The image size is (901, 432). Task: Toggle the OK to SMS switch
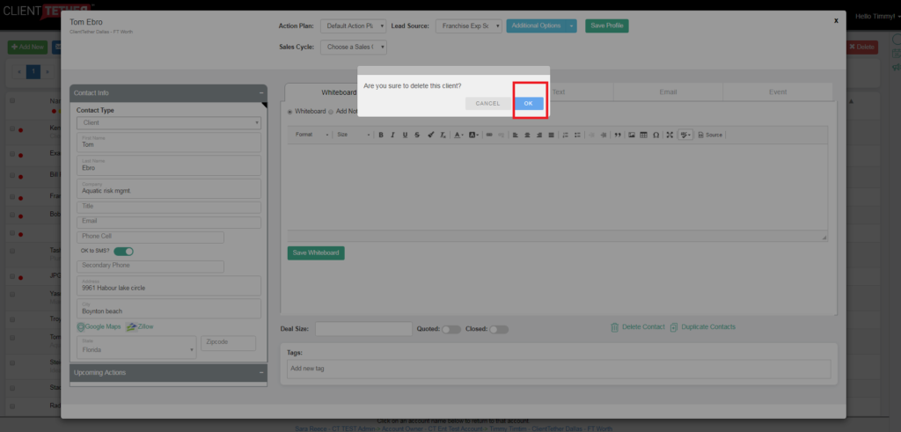[x=123, y=251]
